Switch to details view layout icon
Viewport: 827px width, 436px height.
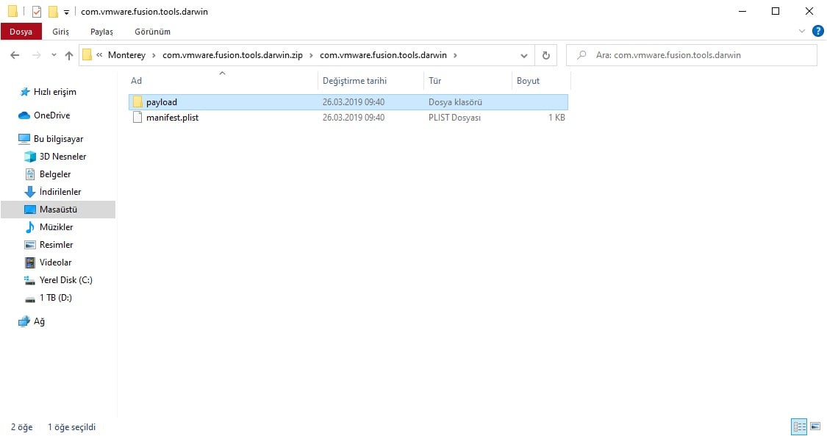(x=799, y=426)
